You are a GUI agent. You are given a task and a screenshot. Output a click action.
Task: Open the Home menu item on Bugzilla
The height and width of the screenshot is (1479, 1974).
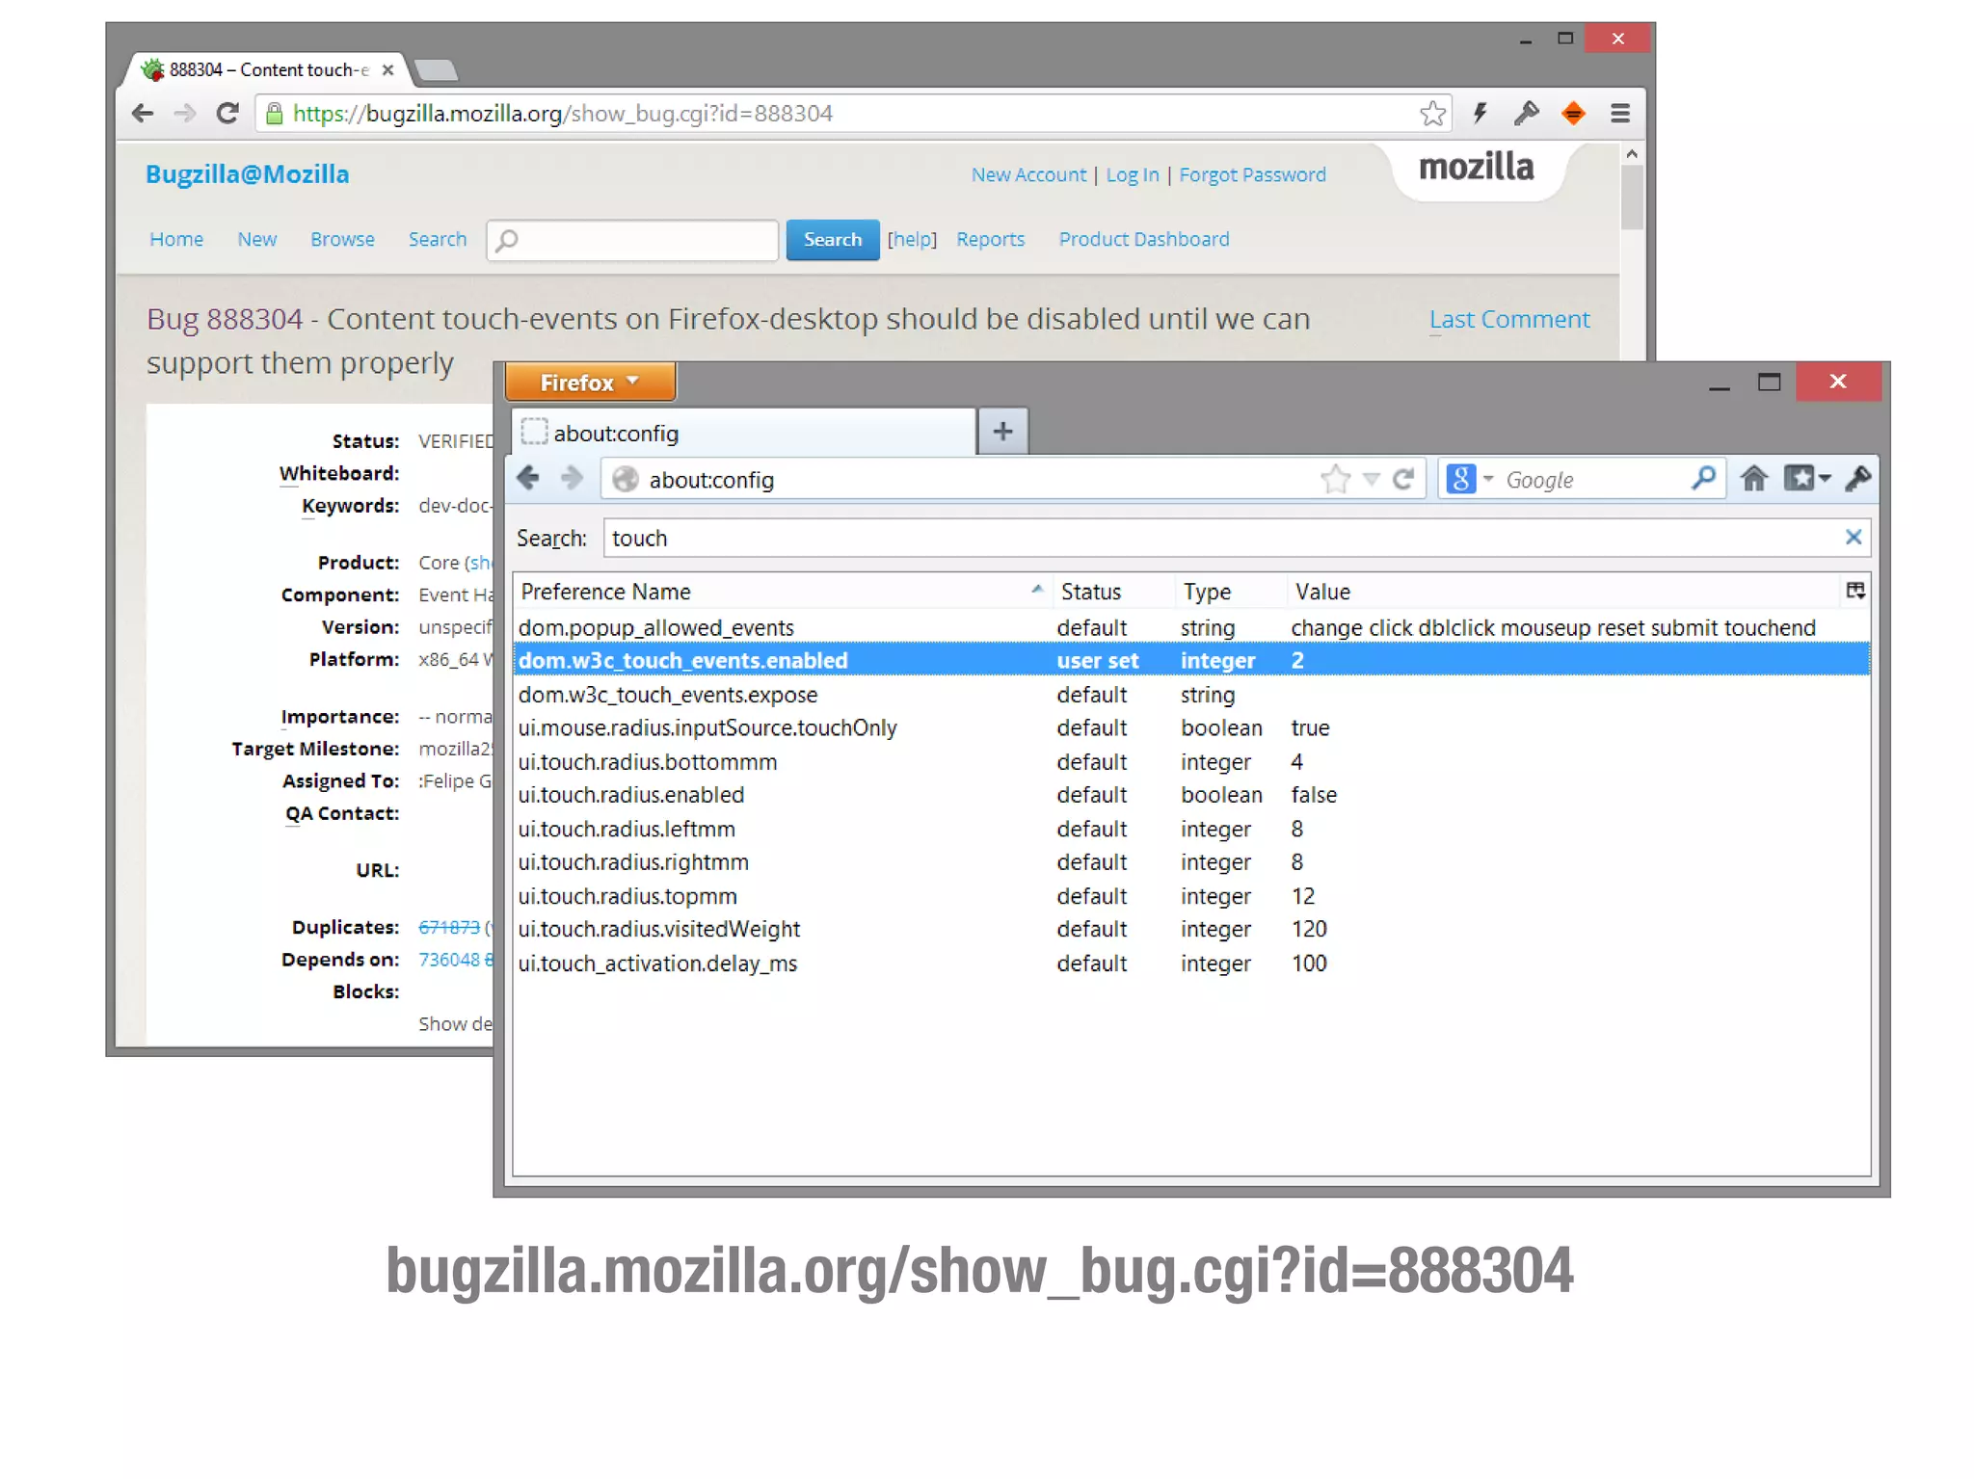pos(176,239)
